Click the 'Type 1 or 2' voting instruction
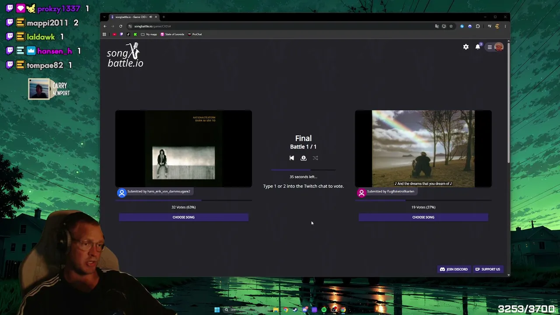The width and height of the screenshot is (560, 315). coord(303,186)
